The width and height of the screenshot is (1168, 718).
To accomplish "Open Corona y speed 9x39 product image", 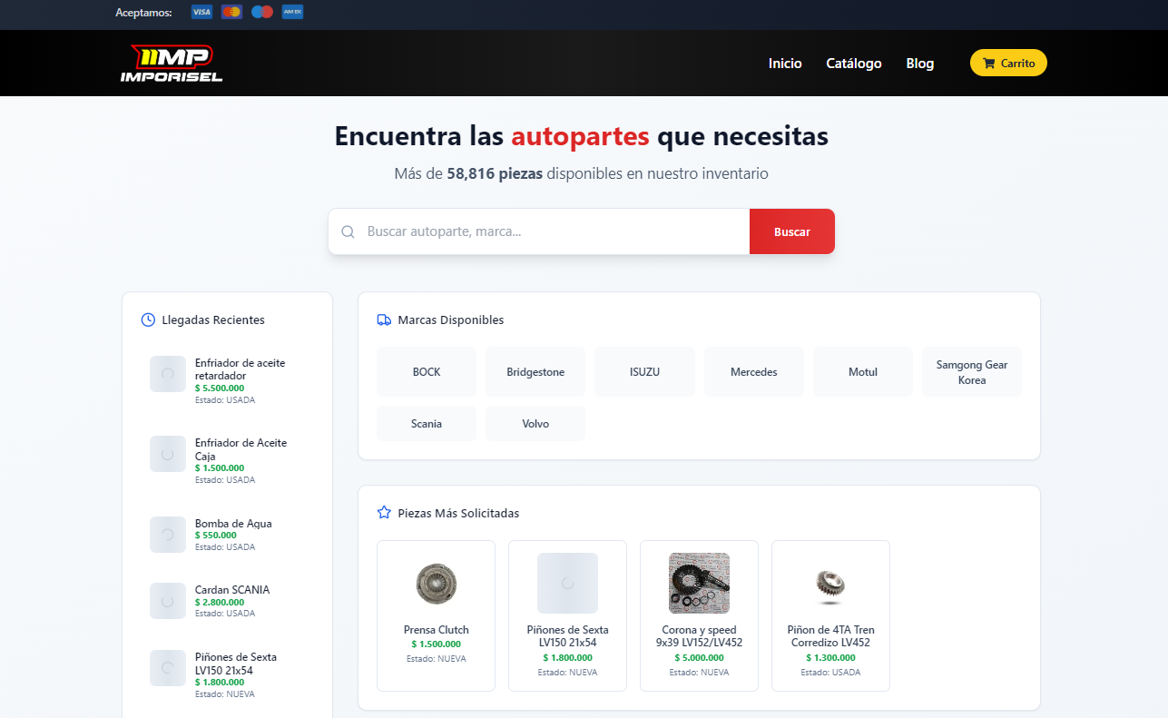I will (699, 583).
